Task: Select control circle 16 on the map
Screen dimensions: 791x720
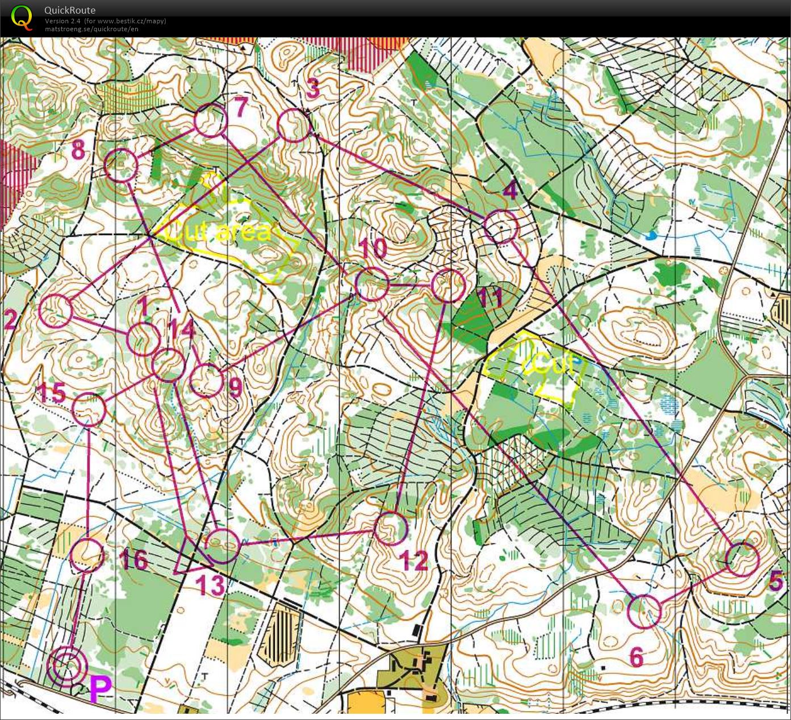Action: tap(86, 555)
